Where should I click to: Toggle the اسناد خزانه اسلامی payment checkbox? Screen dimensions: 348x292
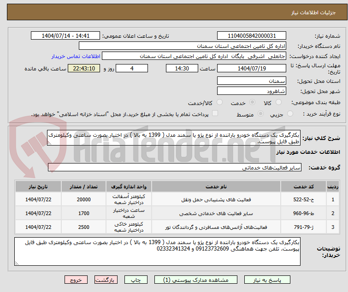pos(215,113)
